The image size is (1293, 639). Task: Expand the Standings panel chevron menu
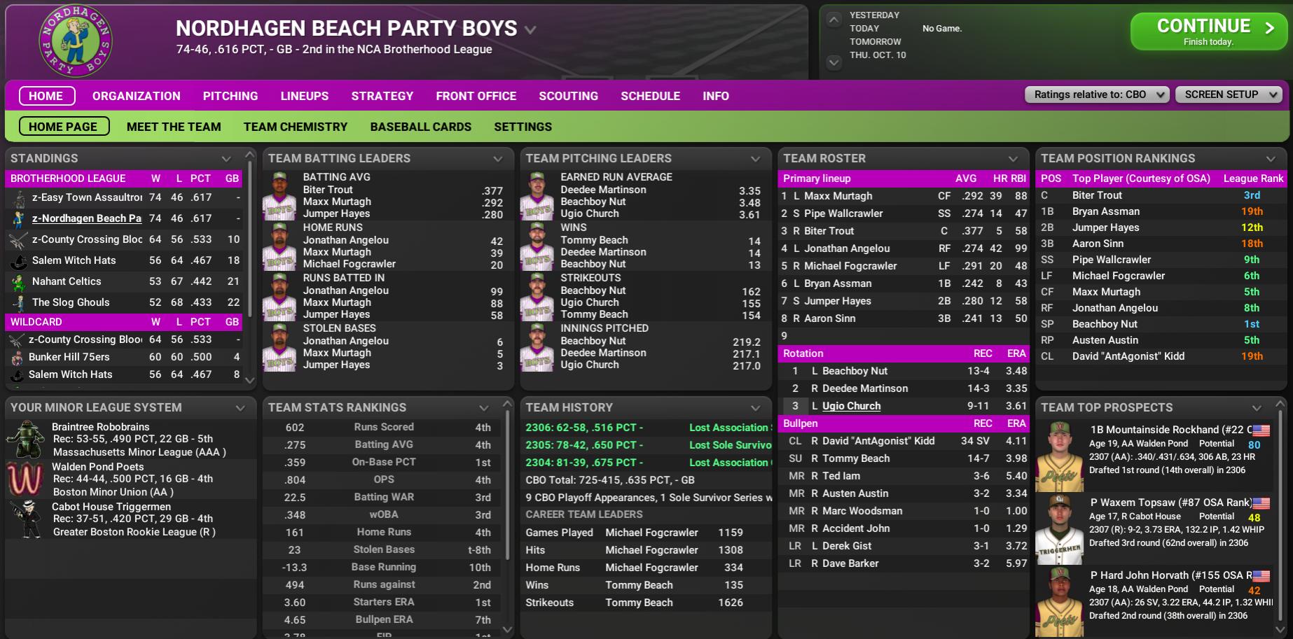226,159
